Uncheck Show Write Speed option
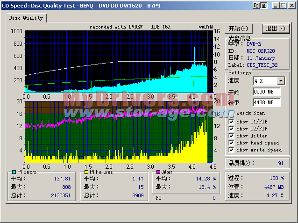Image resolution: width=298 pixels, height=223 pixels. 232,150
